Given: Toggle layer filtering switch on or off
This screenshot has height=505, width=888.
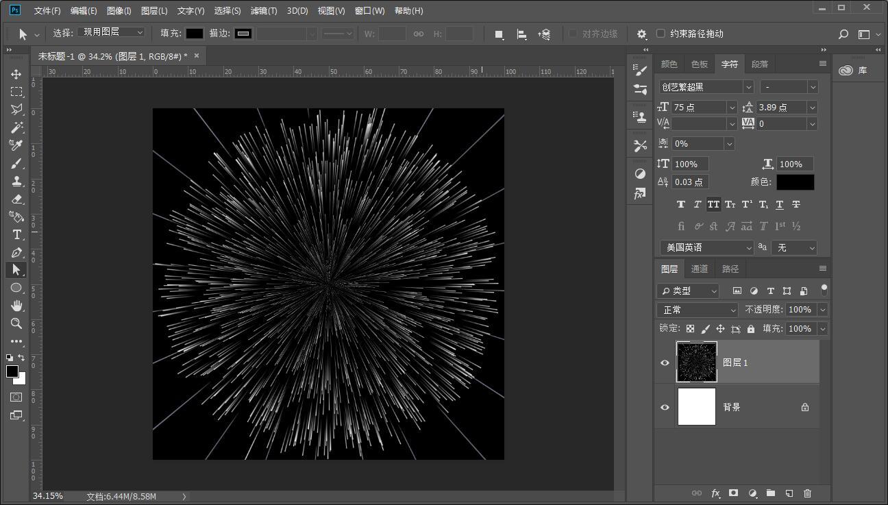Looking at the screenshot, I should 824,290.
